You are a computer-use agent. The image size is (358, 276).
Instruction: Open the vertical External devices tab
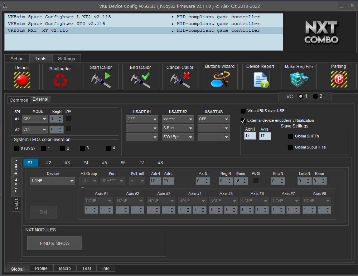[16, 176]
